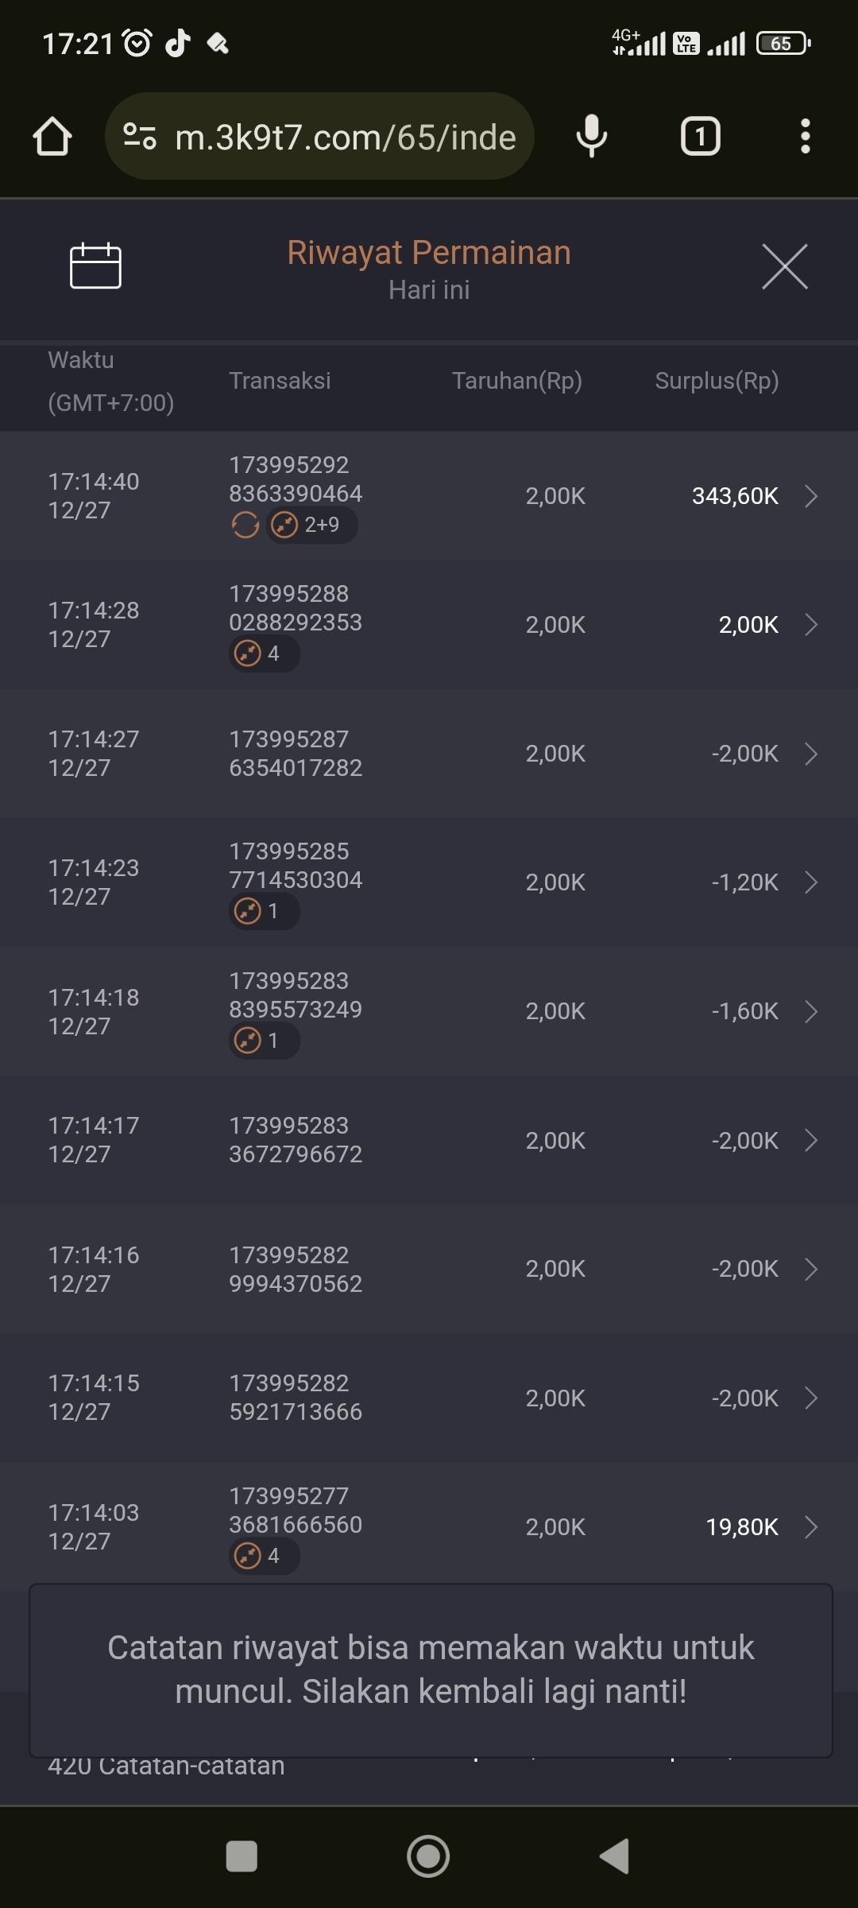Click the address bar URL m.3k9t7.com
The height and width of the screenshot is (1908, 858).
(x=345, y=138)
